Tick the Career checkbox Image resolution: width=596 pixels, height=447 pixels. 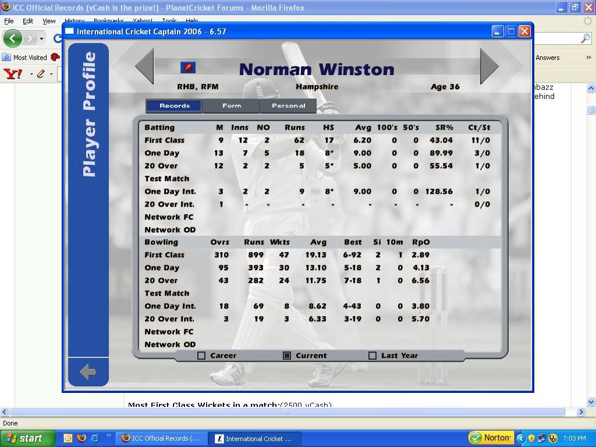coord(201,356)
